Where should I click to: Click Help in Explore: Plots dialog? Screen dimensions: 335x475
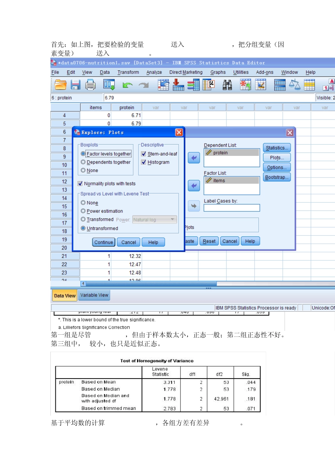(153, 242)
